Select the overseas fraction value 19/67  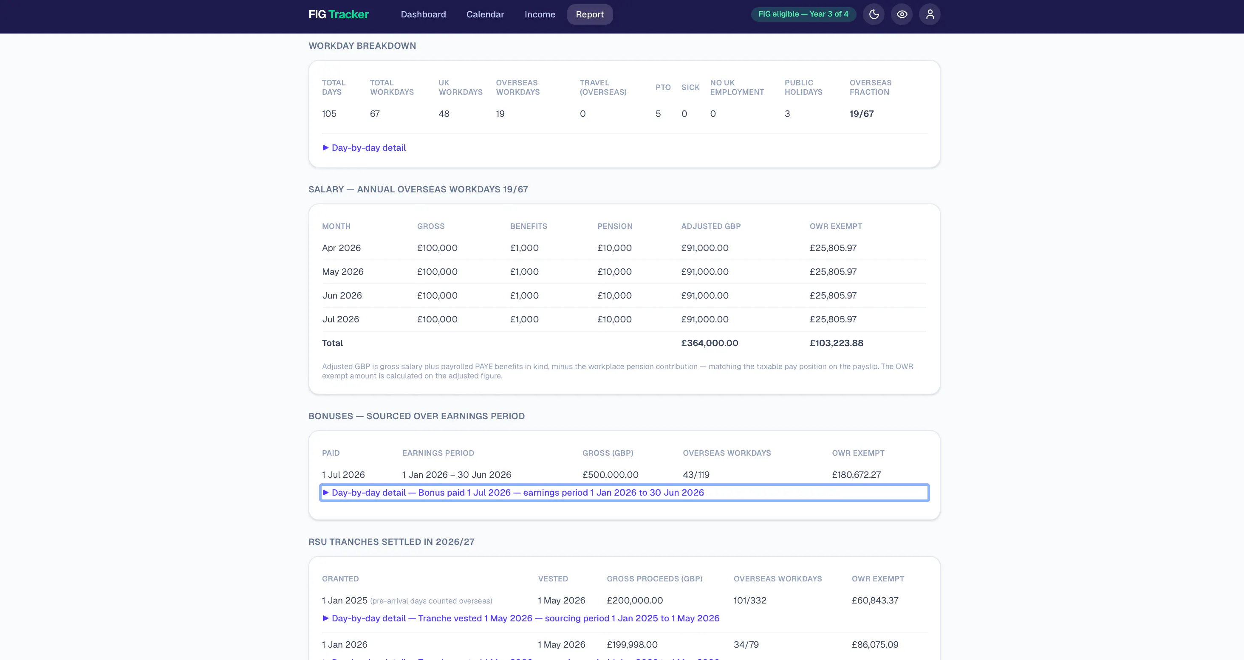point(862,114)
